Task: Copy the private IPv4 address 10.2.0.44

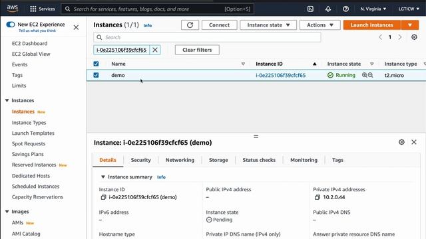Action: pos(317,197)
